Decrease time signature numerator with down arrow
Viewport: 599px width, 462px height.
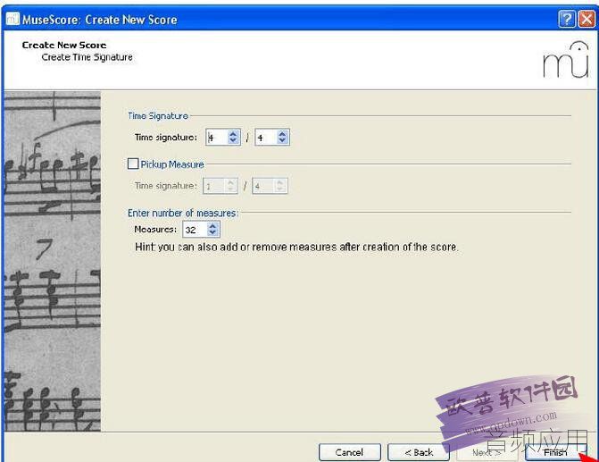[x=233, y=140]
